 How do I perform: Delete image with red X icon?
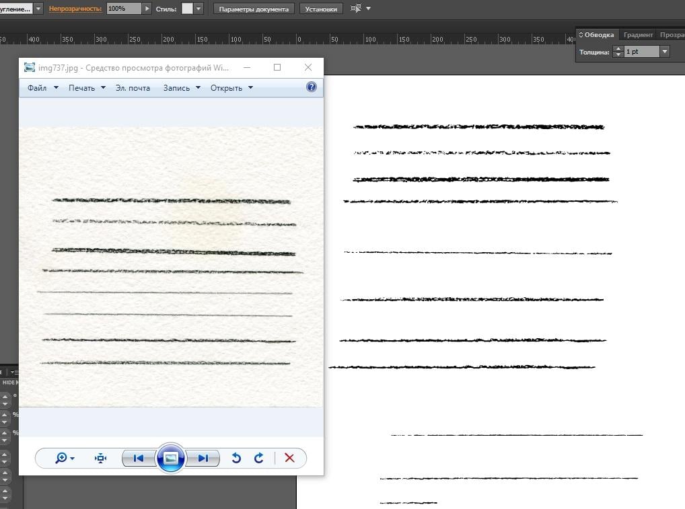pyautogui.click(x=289, y=458)
